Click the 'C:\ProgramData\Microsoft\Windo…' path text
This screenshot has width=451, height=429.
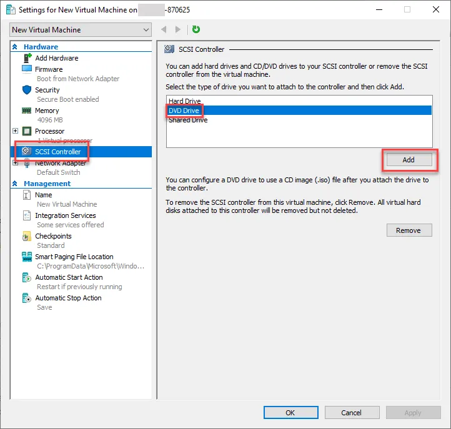pyautogui.click(x=91, y=266)
